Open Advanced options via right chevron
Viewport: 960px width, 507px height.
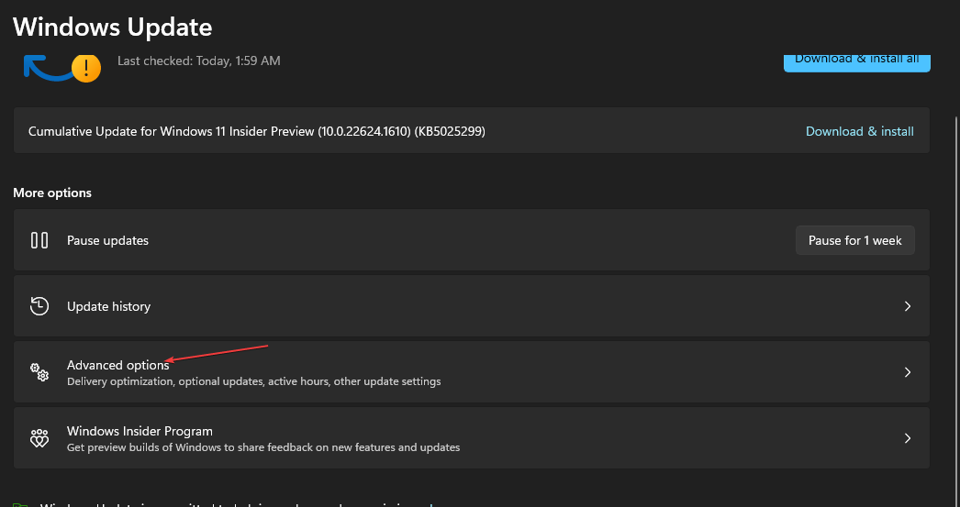(907, 372)
